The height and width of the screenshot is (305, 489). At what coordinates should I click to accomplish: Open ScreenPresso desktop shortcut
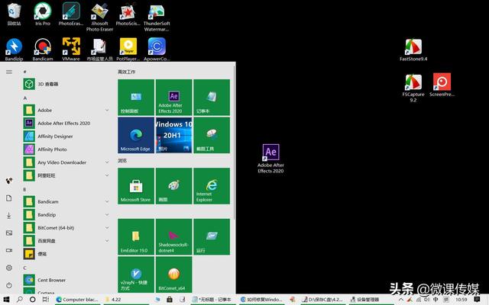[x=442, y=85]
